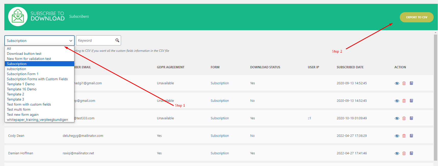Open custom fields icon for the test333.com row
Viewport: 438px width, 166px height.
(x=412, y=118)
